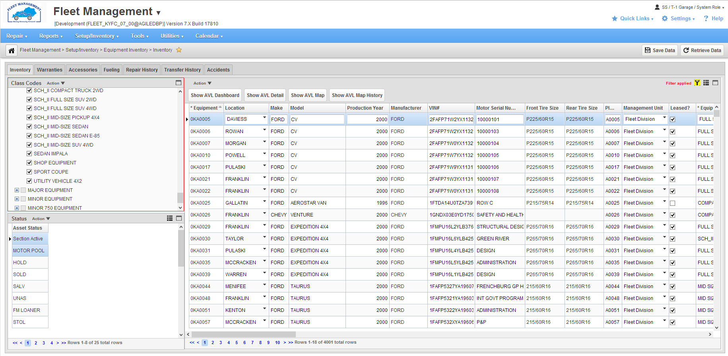Open the Calendar menu
This screenshot has height=356, width=728.
209,36
